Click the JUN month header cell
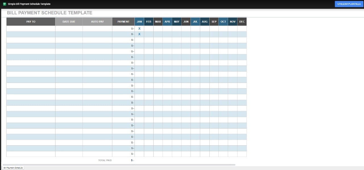Image resolution: width=364 pixels, height=170 pixels. coord(186,22)
